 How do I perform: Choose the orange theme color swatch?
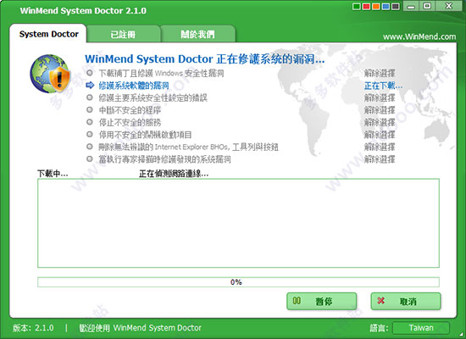tap(376, 6)
